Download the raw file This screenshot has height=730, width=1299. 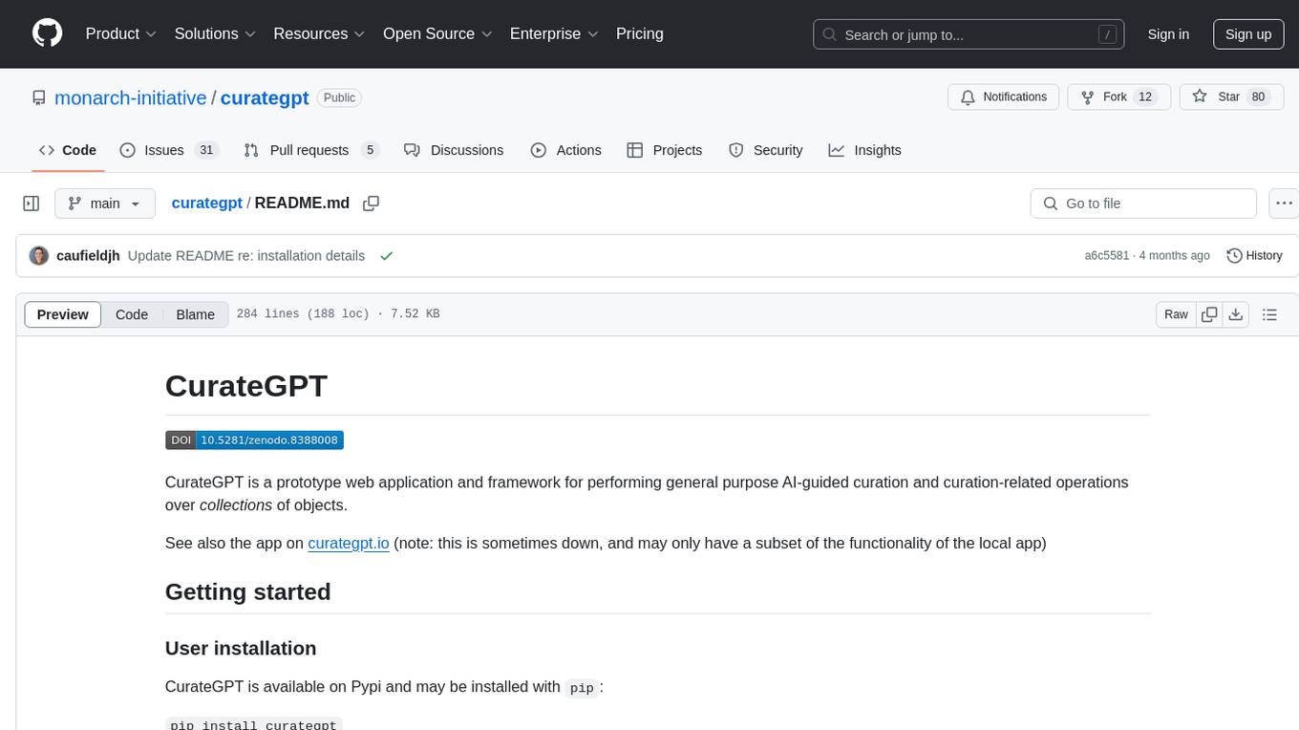pos(1235,314)
